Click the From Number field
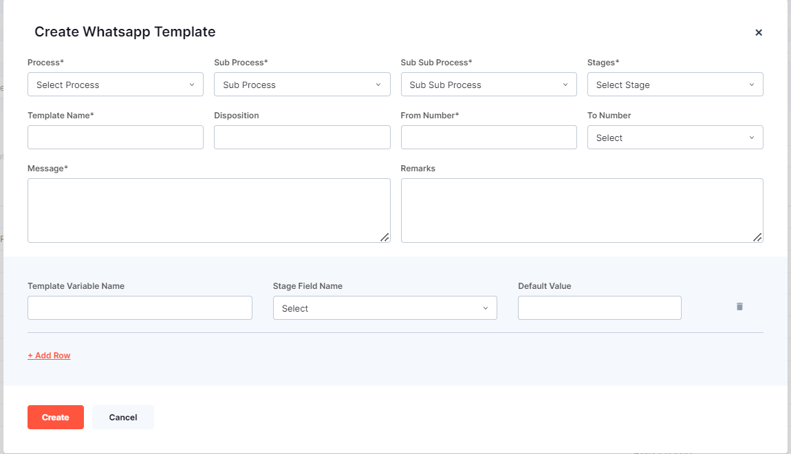791x454 pixels. click(x=488, y=137)
